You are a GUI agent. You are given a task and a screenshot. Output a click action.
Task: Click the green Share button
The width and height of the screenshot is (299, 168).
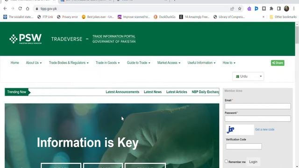pos(278,63)
